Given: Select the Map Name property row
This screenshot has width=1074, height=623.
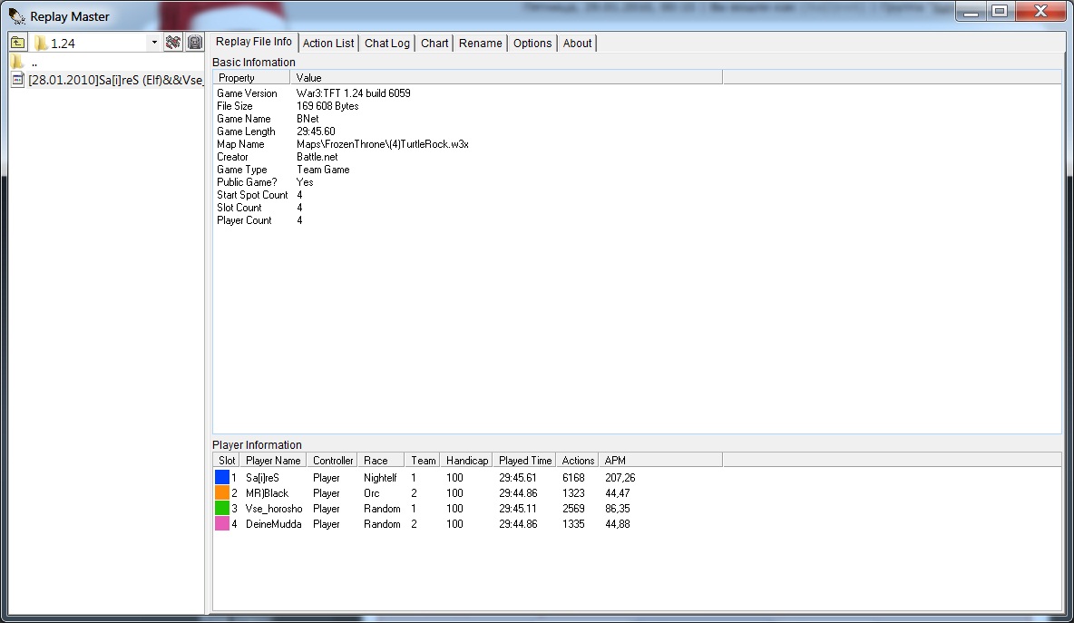Looking at the screenshot, I should click(x=240, y=144).
